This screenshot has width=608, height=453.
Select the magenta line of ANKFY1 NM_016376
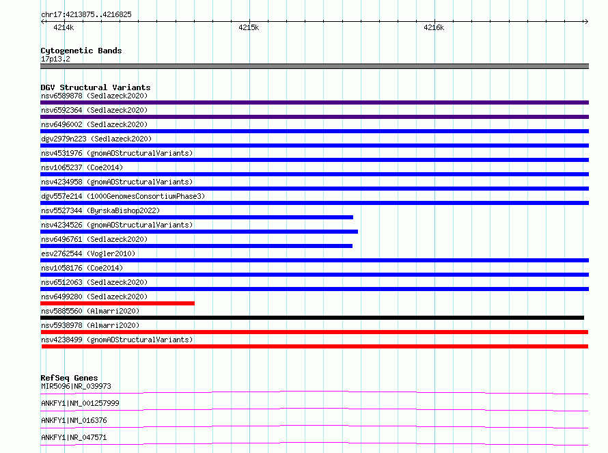[x=314, y=426]
